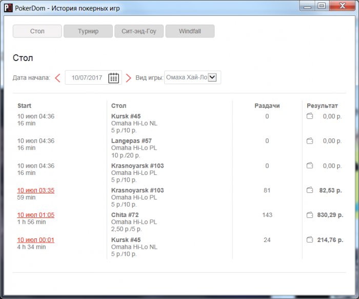The width and height of the screenshot is (359, 299).
Task: Go to previous date with left arrow
Action: click(57, 78)
